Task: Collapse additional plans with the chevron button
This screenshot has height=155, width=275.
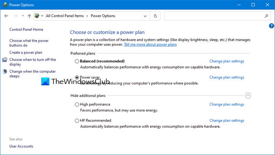Action: [248, 96]
